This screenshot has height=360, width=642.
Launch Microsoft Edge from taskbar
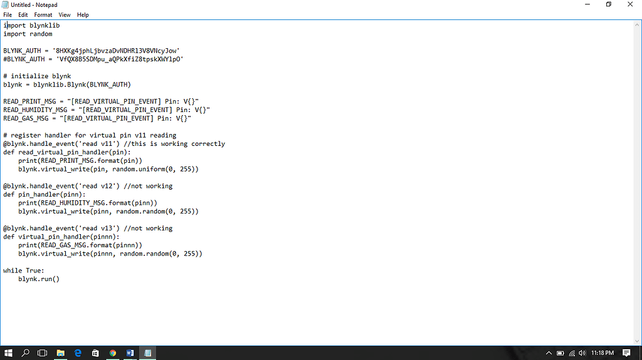[x=78, y=352]
